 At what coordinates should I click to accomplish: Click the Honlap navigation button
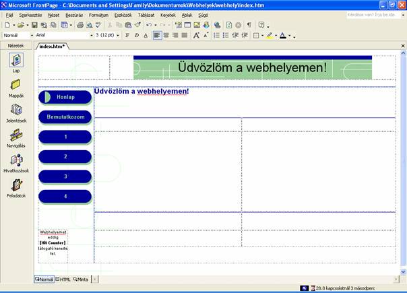pos(65,97)
